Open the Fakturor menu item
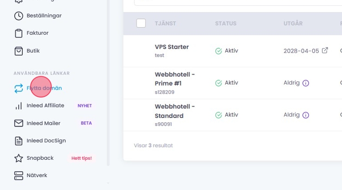Screen dimensions: 342x190 (38, 33)
